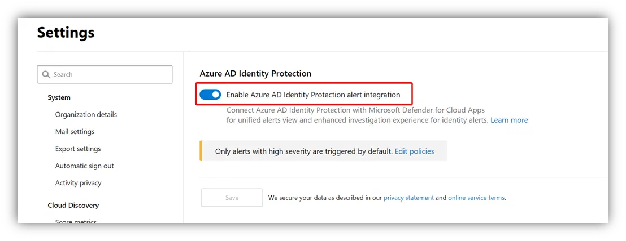
Task: Open Score metrics in sidebar
Action: tap(76, 221)
